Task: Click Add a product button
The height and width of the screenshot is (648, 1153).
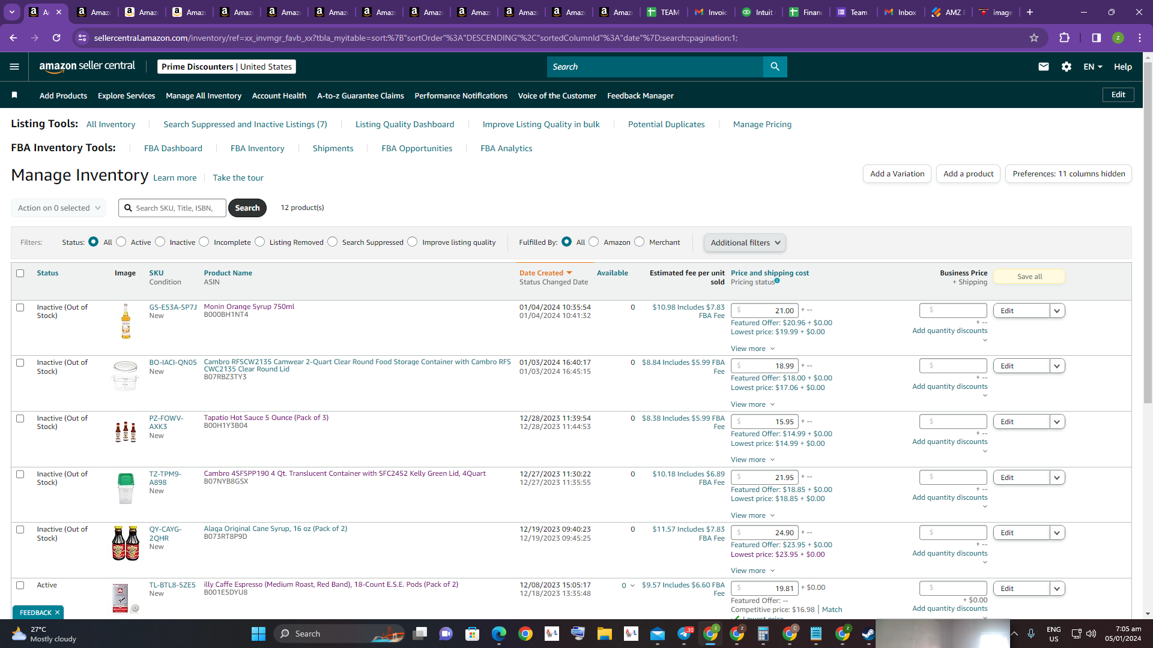Action: coord(968,174)
